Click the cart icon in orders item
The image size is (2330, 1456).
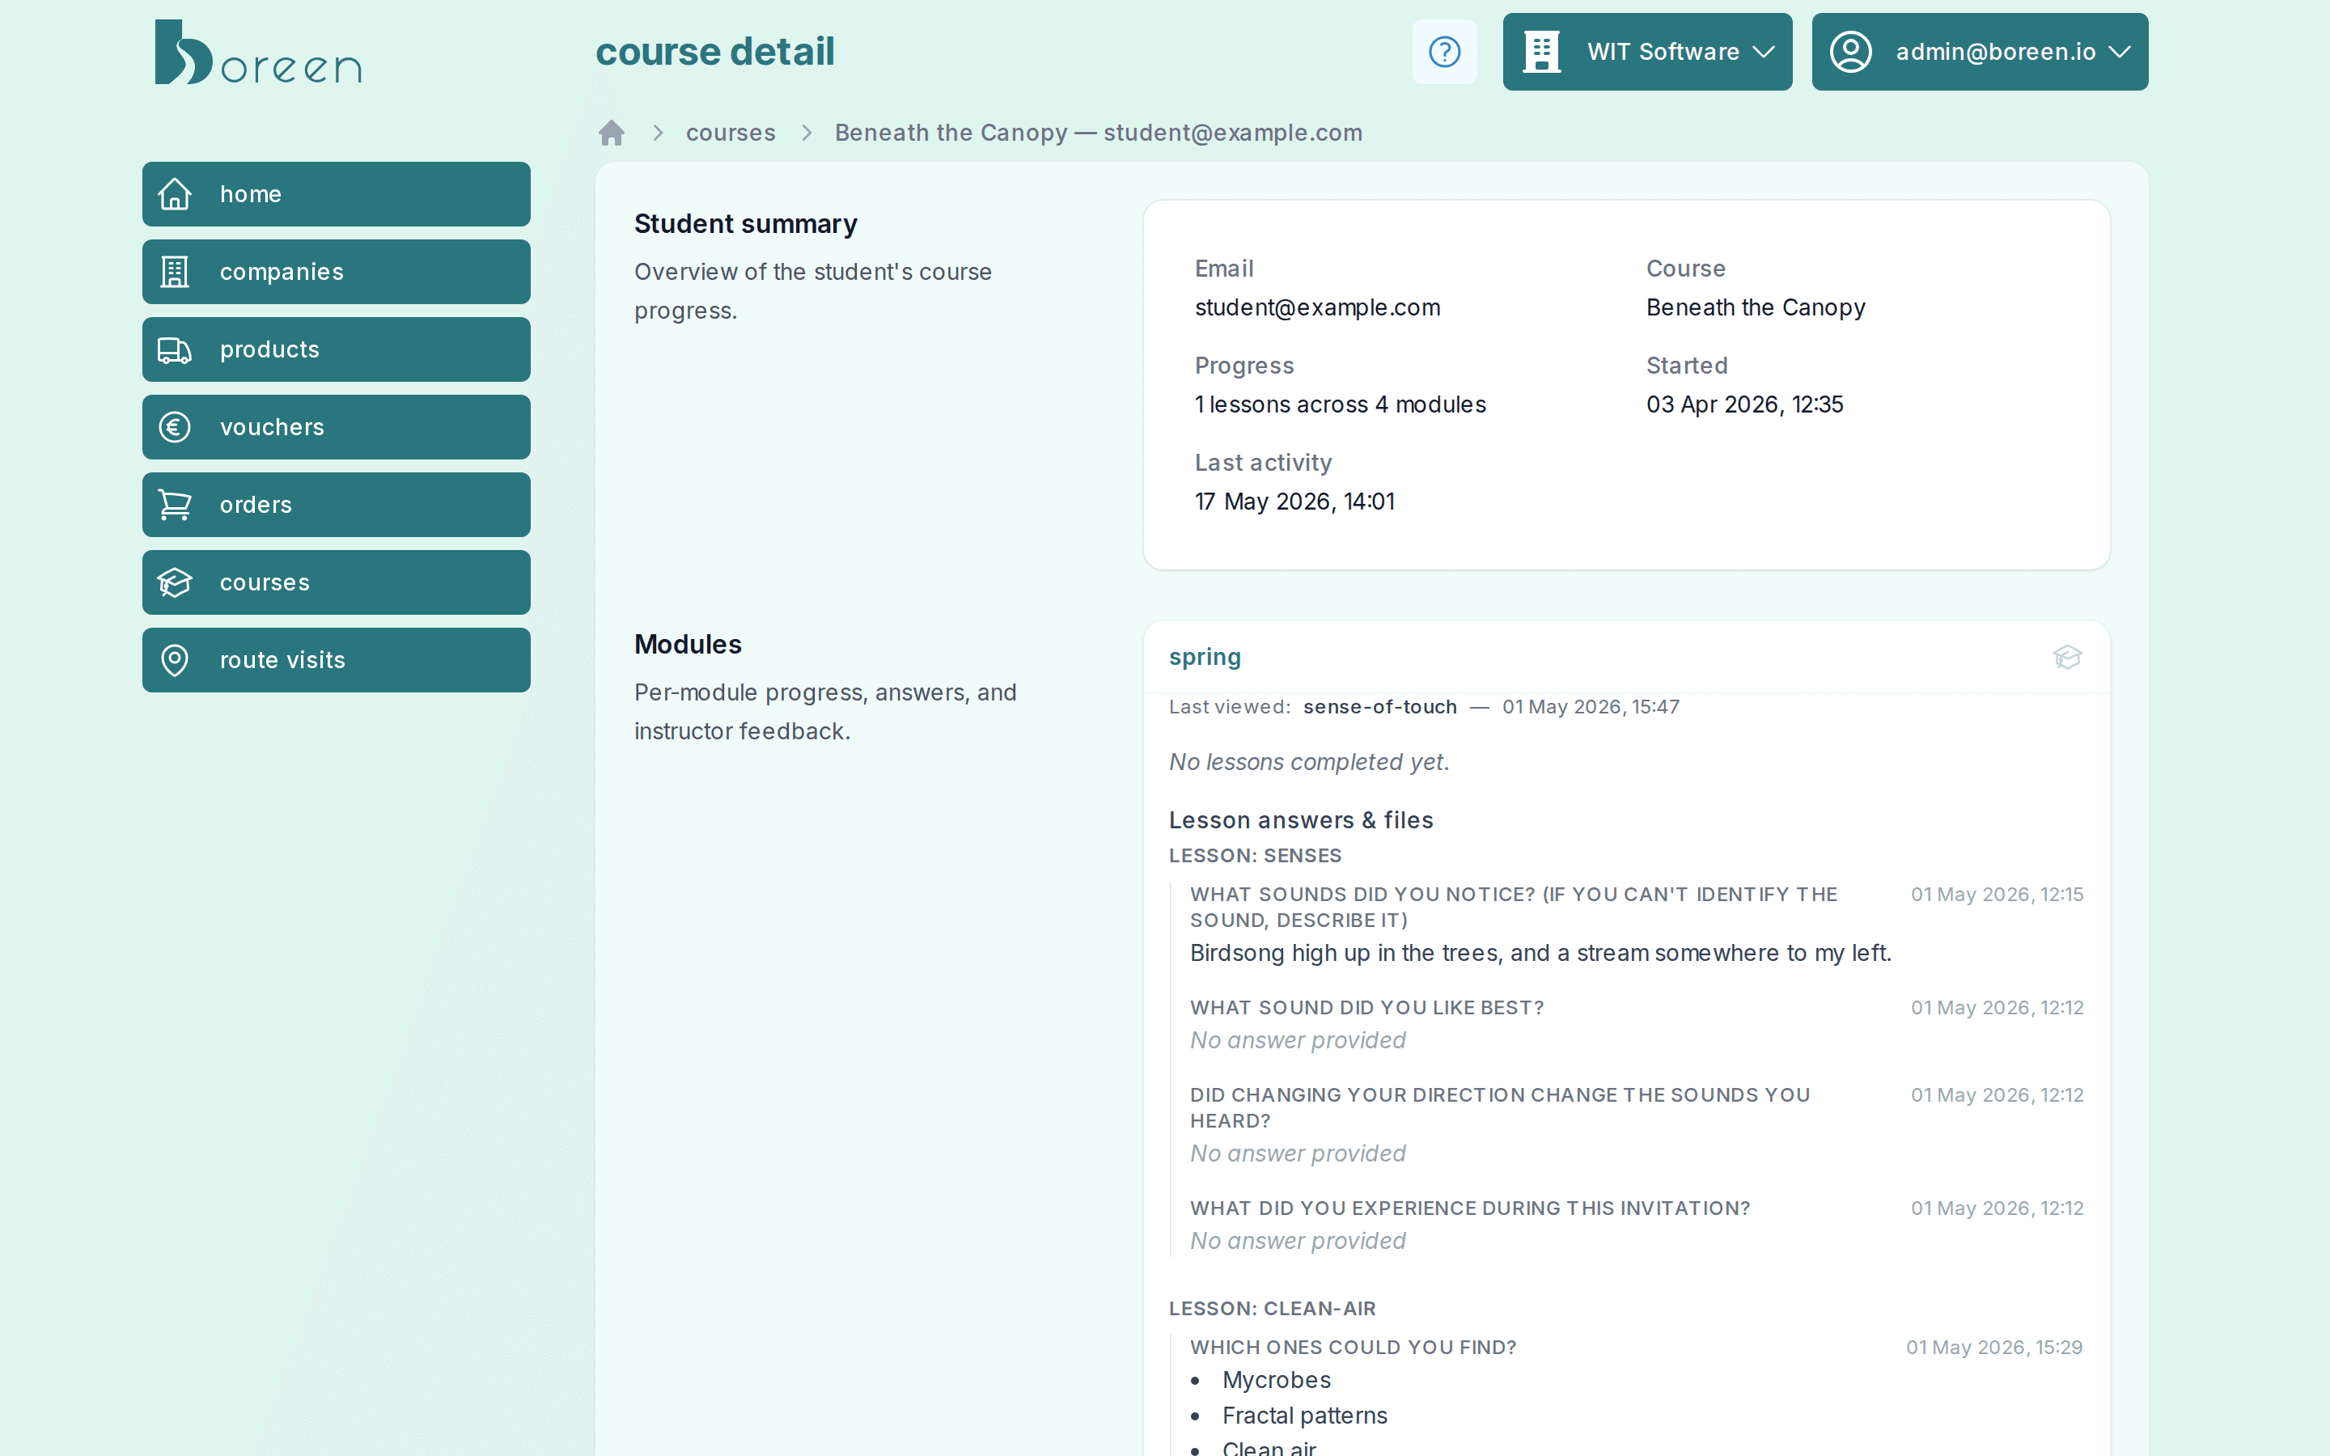[x=174, y=505]
